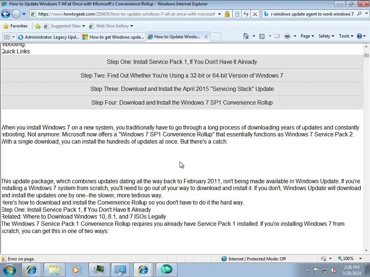370x277 pixels.
Task: Open the search provider dropdown arrow
Action: click(x=366, y=14)
